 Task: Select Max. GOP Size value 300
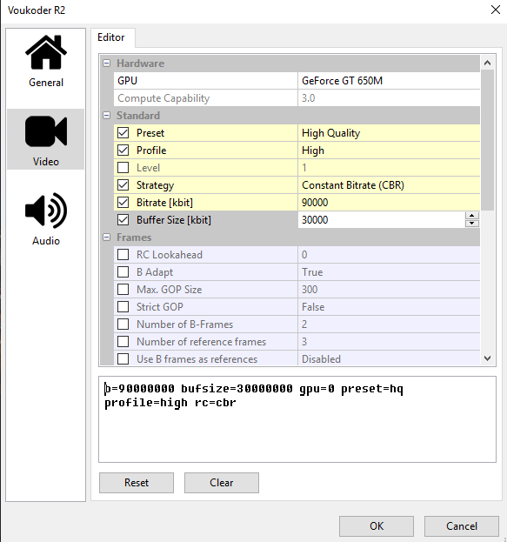tap(389, 290)
